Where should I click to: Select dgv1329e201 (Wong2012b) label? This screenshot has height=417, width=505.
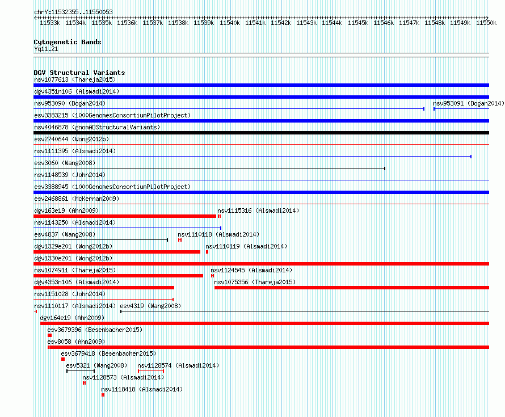(73, 246)
